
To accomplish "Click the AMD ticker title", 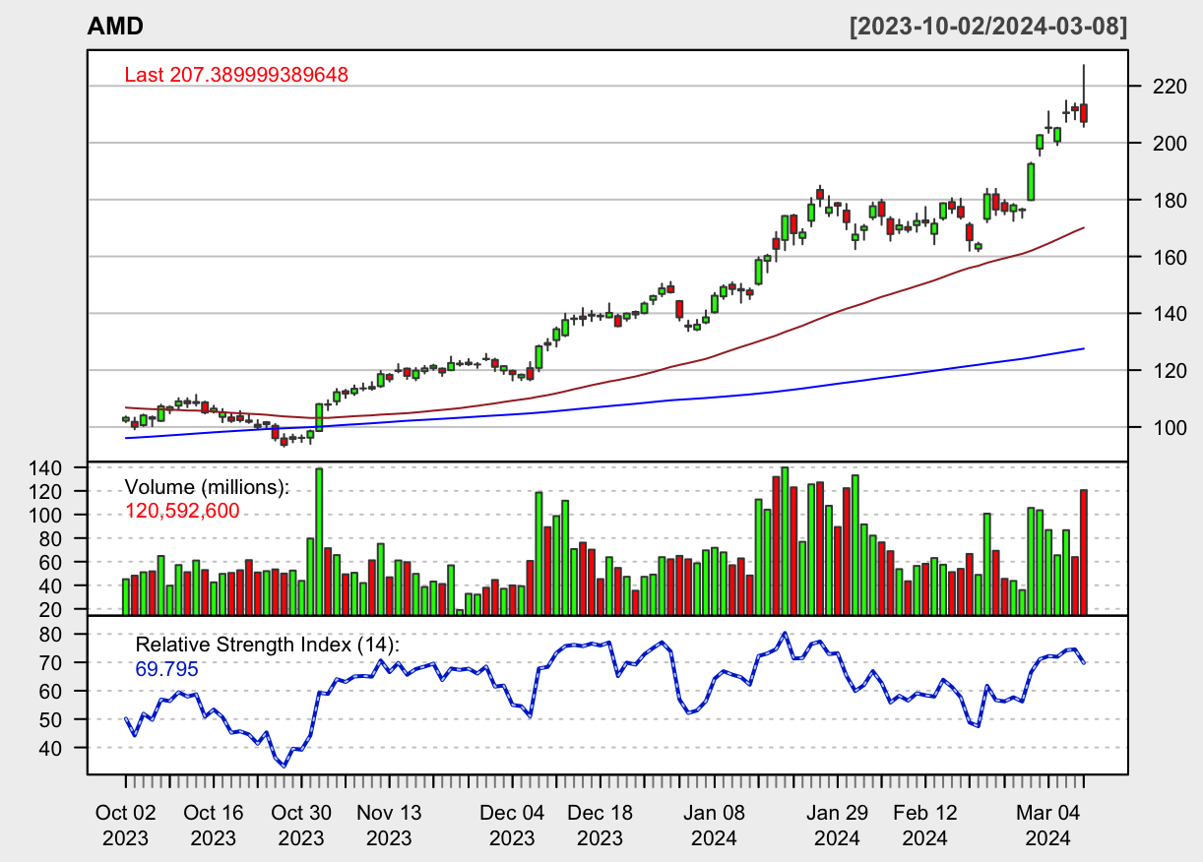I will [115, 27].
